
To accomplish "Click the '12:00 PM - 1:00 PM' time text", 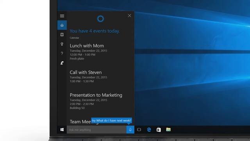I will coord(82,55).
